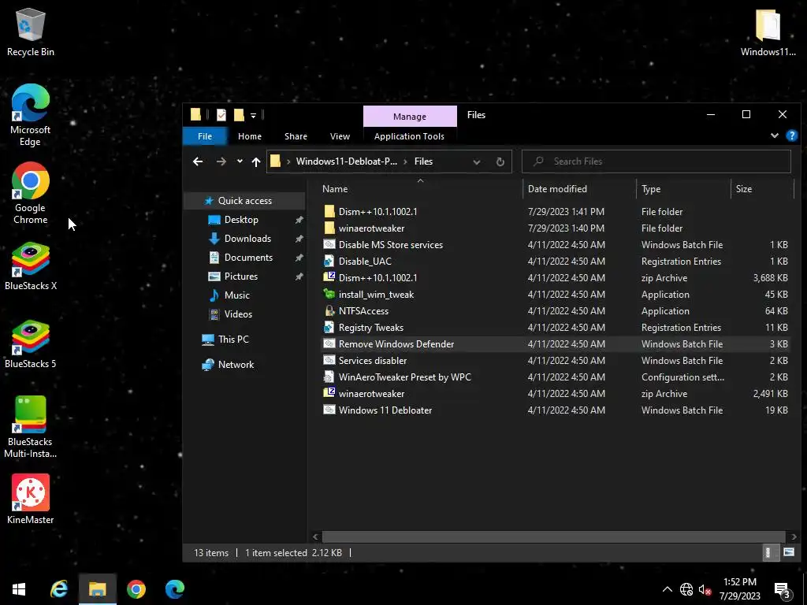This screenshot has width=807, height=605.
Task: Open Music in the navigation pane
Action: tap(236, 295)
